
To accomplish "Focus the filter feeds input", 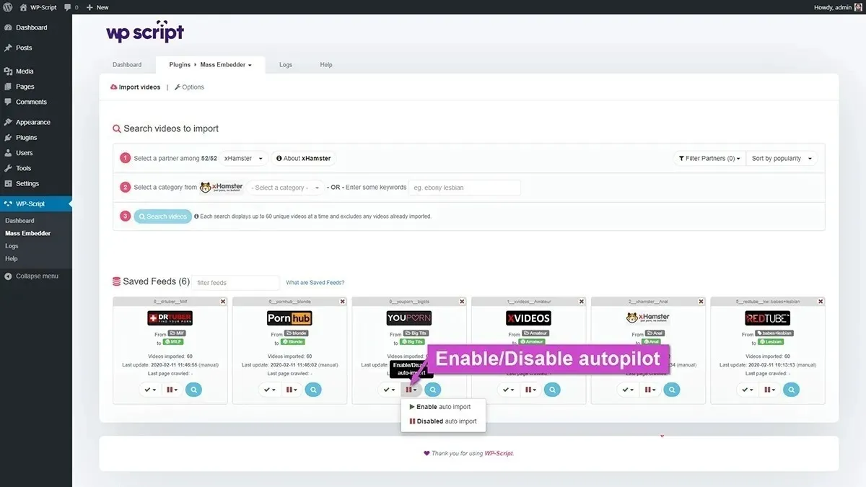I will (235, 283).
